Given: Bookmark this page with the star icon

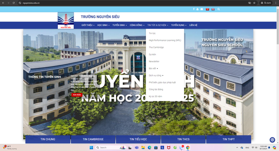Looking at the screenshot, I should click(254, 3).
